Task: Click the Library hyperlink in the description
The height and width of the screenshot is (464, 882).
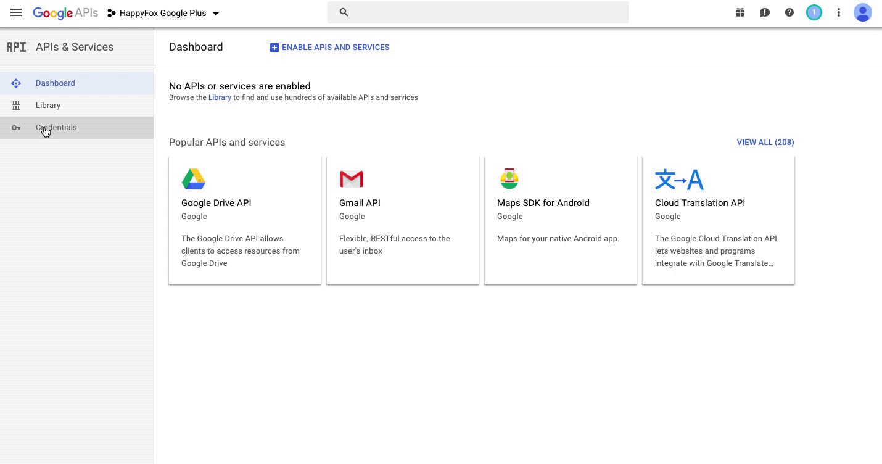Action: (220, 97)
